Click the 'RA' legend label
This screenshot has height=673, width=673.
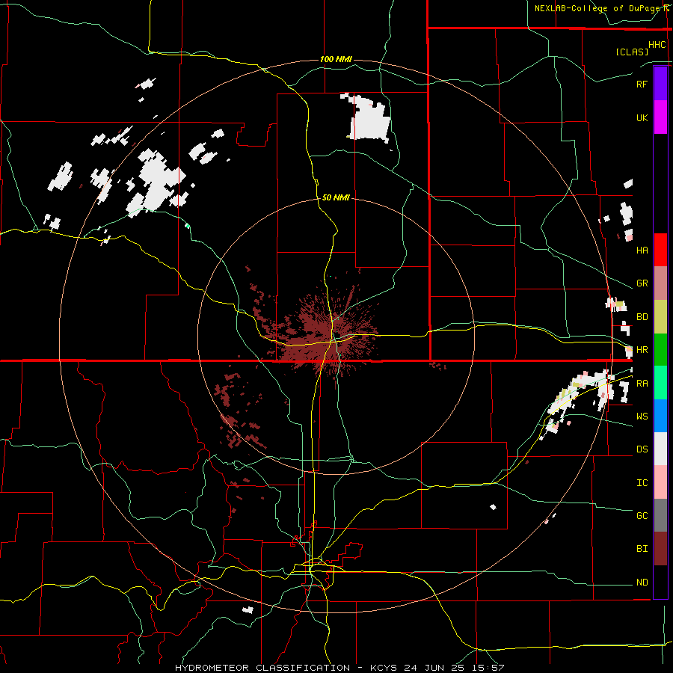pos(642,384)
